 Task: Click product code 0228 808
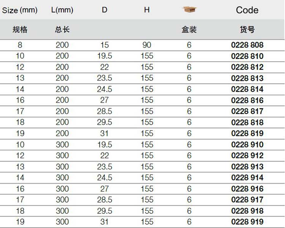247,45
